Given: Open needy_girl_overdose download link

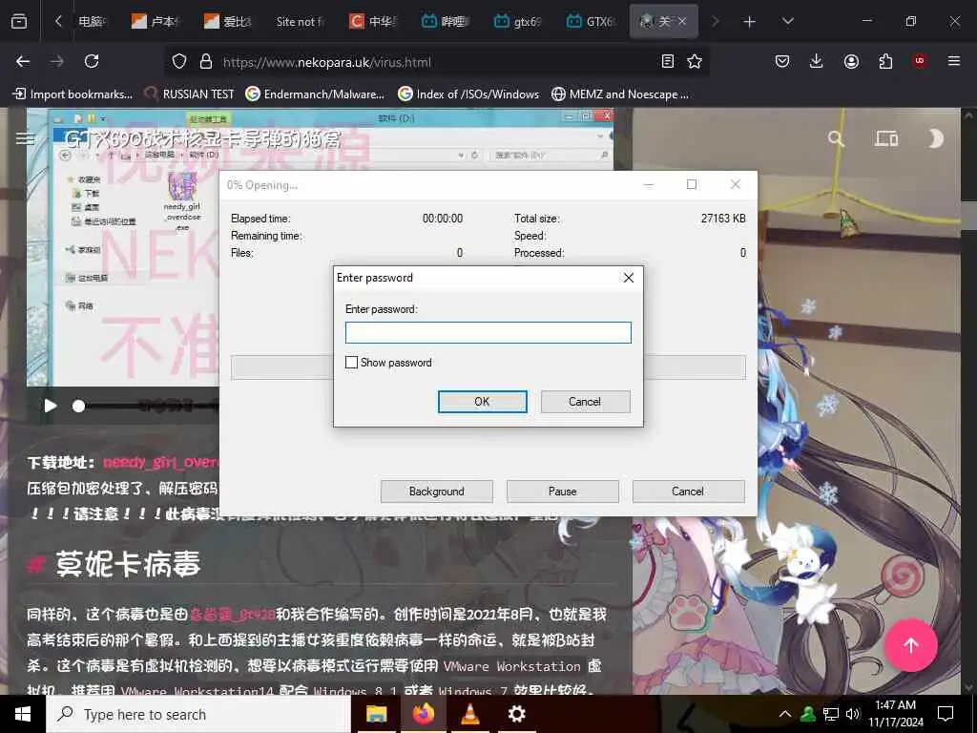Looking at the screenshot, I should [x=160, y=463].
